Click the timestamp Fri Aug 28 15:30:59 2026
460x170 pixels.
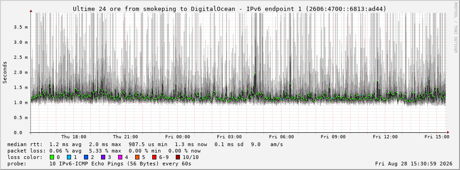coord(414,164)
